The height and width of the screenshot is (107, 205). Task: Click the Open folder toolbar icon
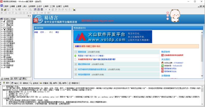click(x=5, y=10)
